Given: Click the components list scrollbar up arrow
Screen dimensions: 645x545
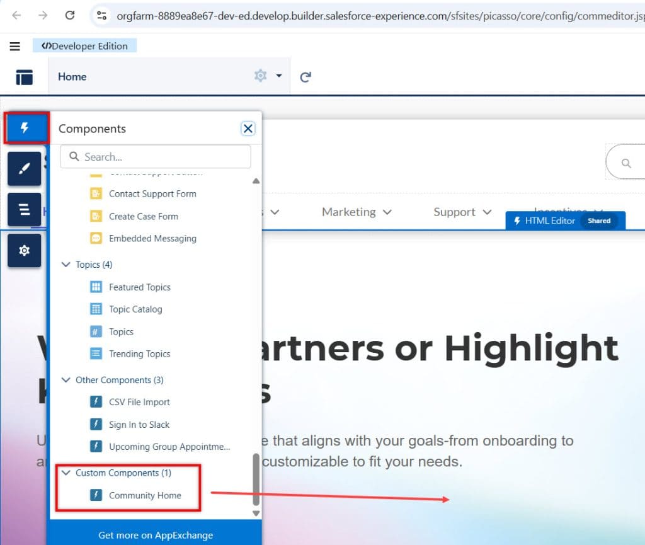Looking at the screenshot, I should [x=256, y=181].
